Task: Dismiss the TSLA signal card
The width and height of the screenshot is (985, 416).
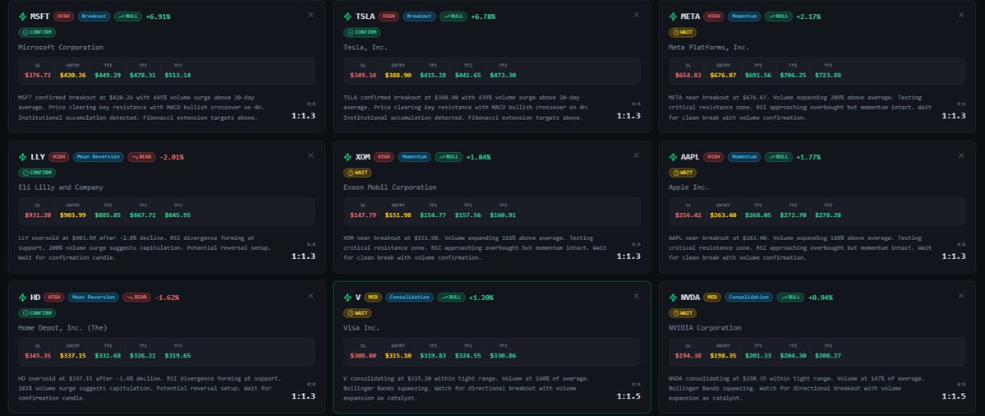Action: (636, 15)
